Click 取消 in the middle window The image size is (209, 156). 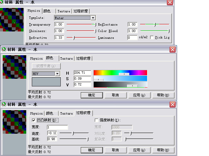pyautogui.click(x=116, y=95)
